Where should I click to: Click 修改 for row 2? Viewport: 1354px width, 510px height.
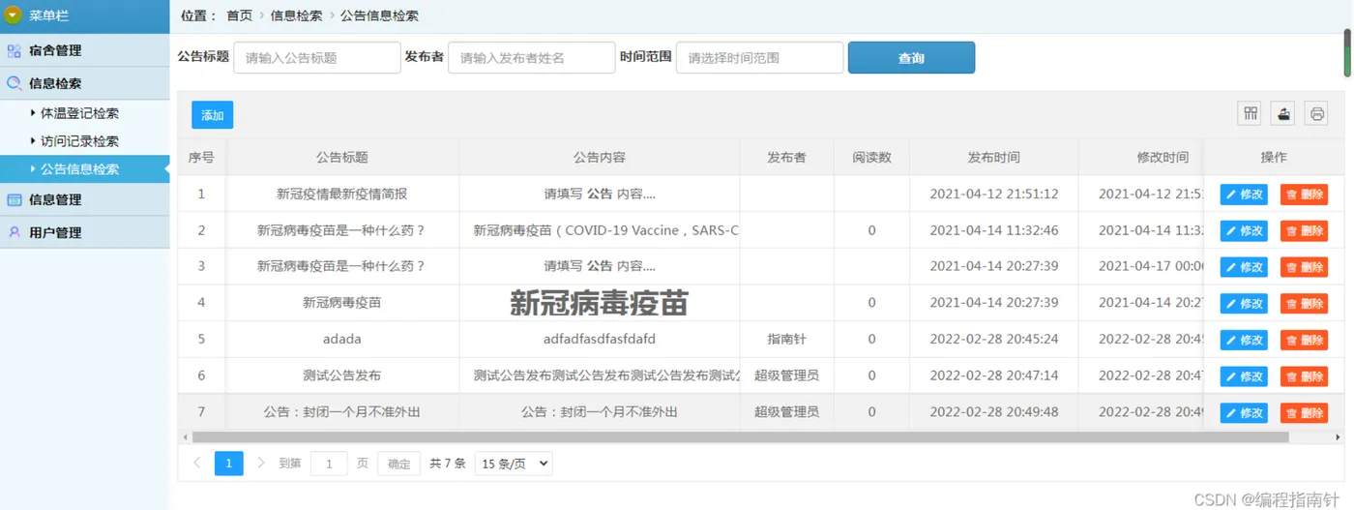1244,231
